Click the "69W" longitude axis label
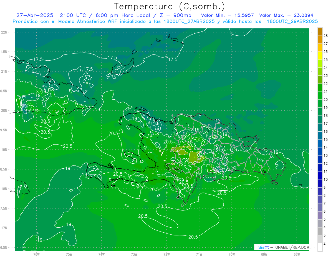Screen dimensions: 333x258 point(264,255)
